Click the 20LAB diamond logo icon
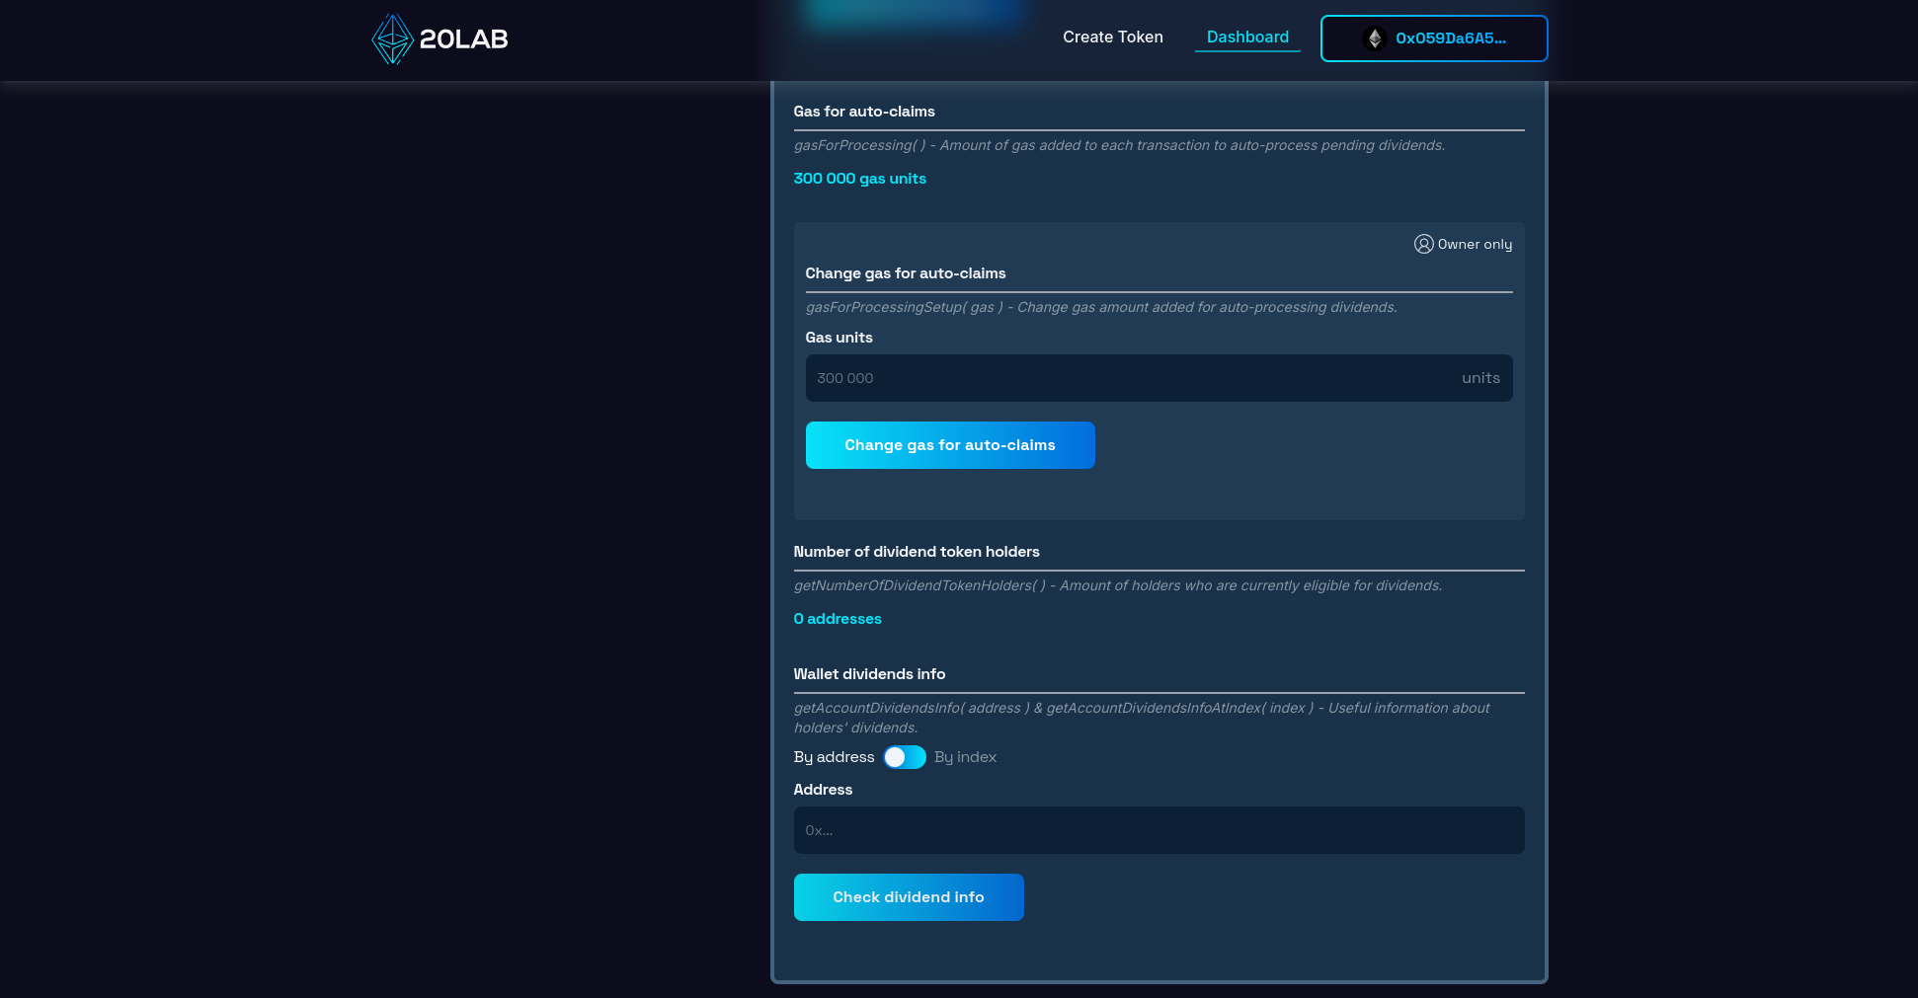This screenshot has height=998, width=1918. click(x=392, y=38)
